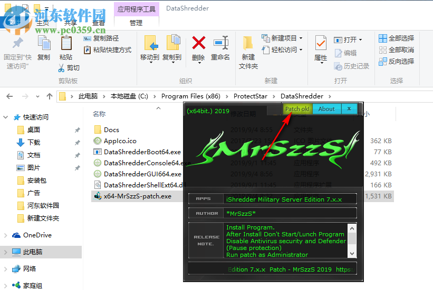Create a New folder (新建文件夹)
Viewport: 433px width, 290px height.
(x=248, y=53)
